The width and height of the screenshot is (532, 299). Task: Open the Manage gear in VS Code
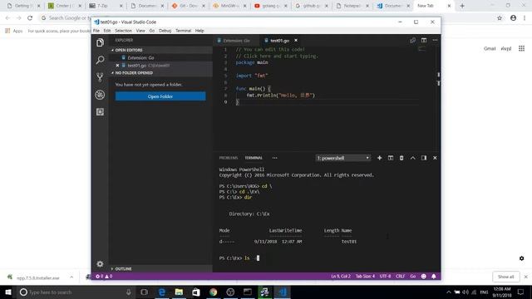(x=100, y=264)
